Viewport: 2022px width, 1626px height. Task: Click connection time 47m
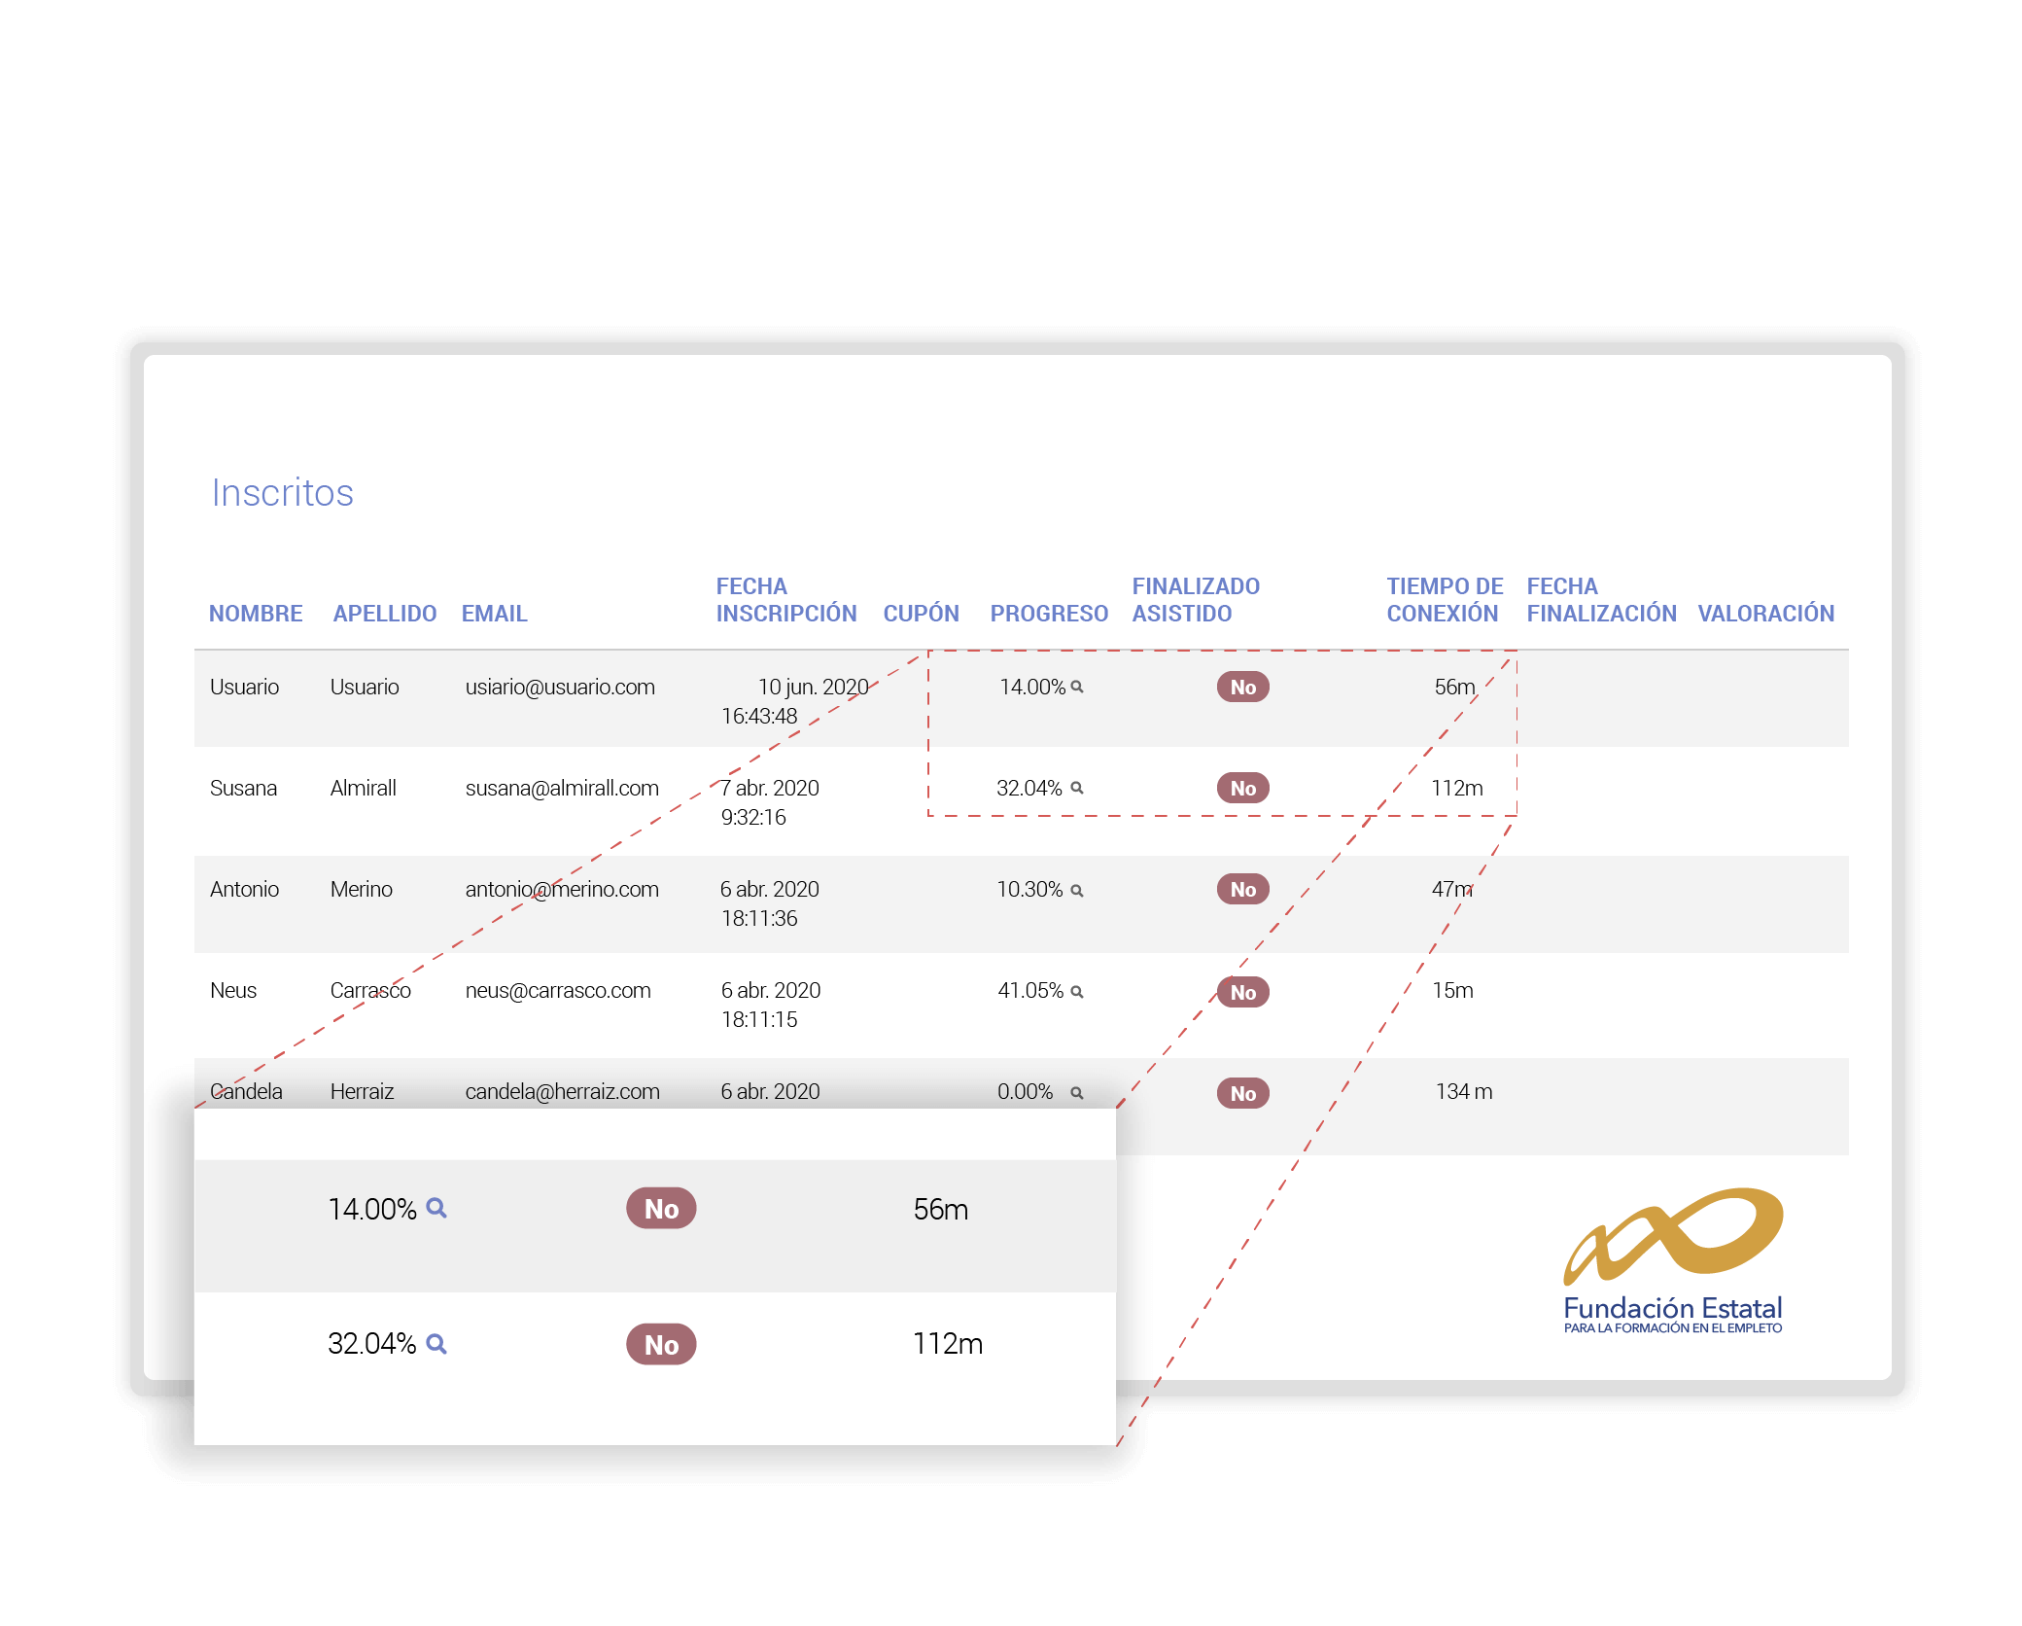coord(1452,889)
